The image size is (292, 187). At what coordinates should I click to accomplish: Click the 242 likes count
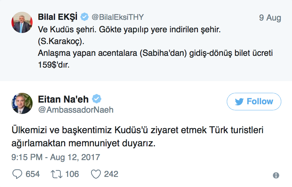coord(111,174)
